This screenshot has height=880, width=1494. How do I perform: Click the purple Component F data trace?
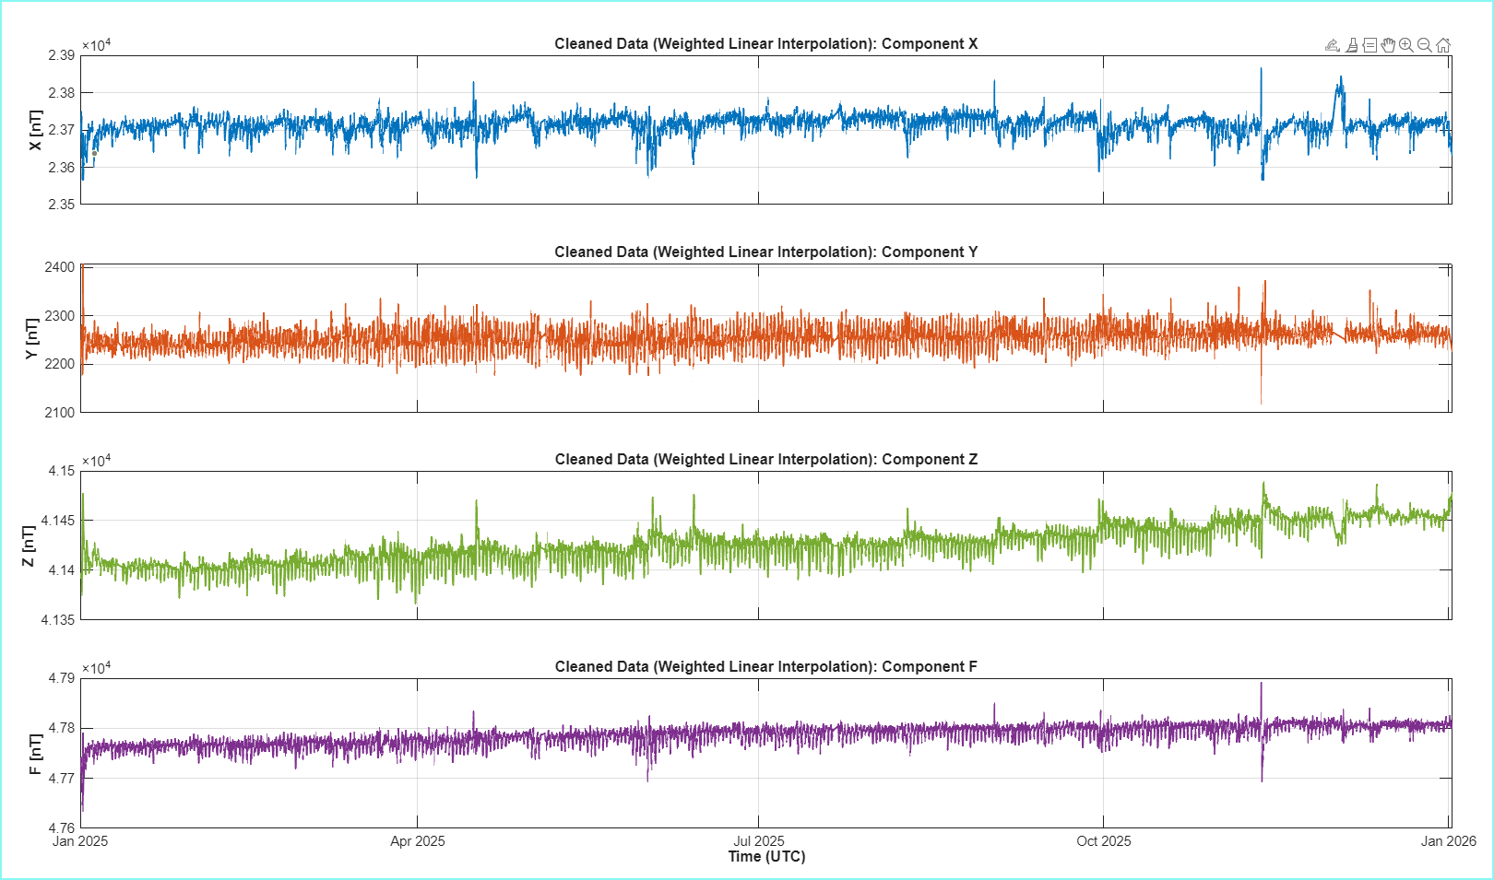(765, 733)
